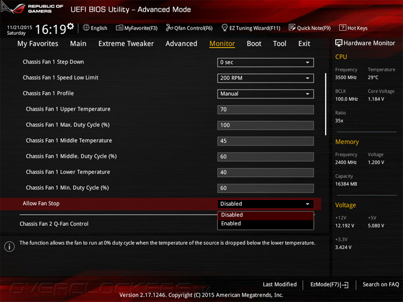The width and height of the screenshot is (403, 302).
Task: Click the gear icon beside the clock
Action: tap(70, 26)
